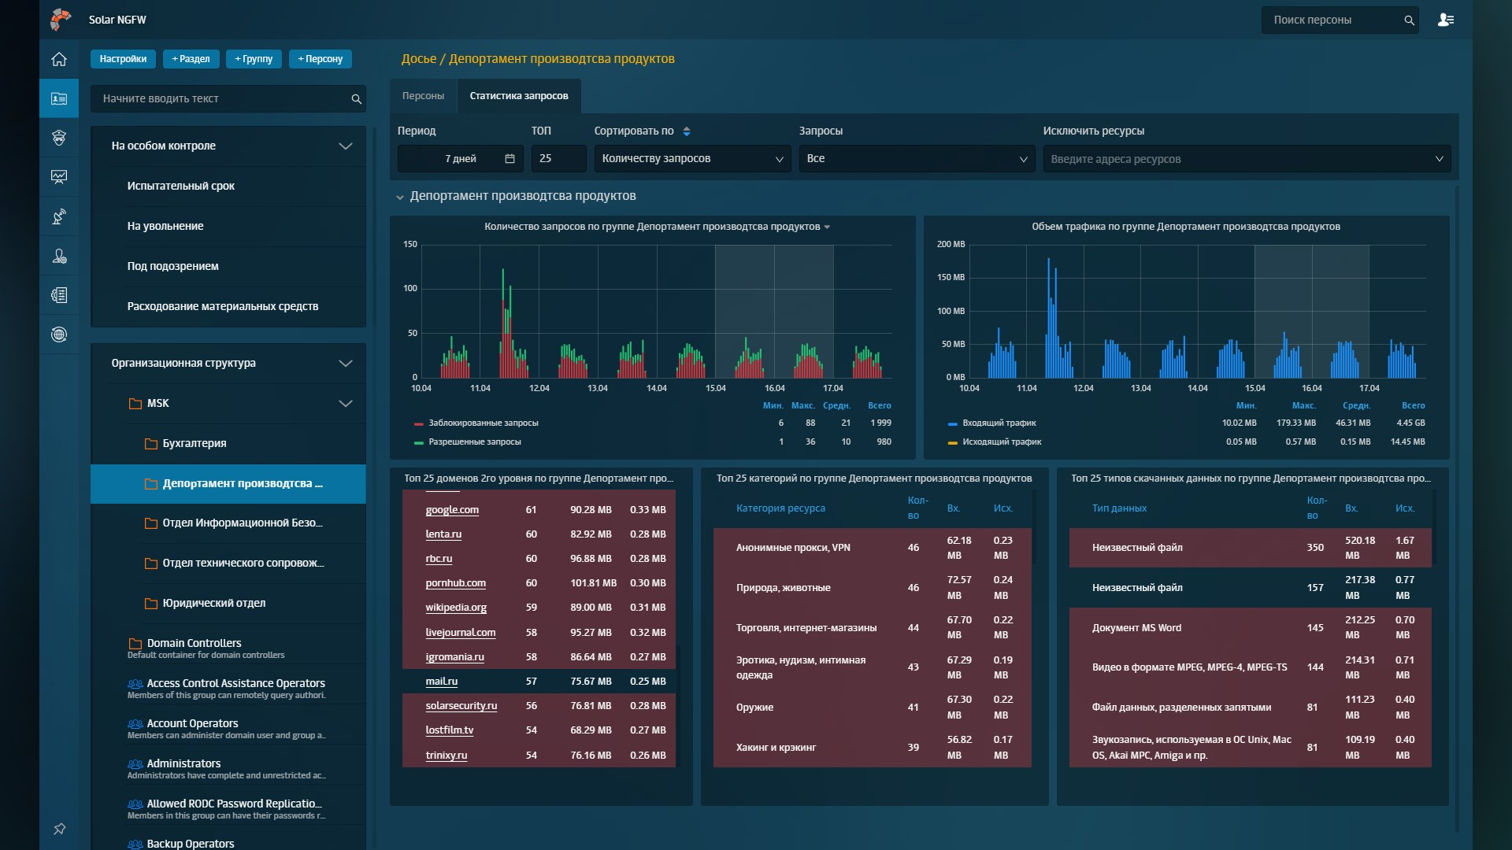Toggle incoming traffic legend series
Screen dimensions: 1512x850
point(999,423)
